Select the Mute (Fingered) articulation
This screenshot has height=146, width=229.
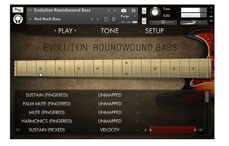47,112
